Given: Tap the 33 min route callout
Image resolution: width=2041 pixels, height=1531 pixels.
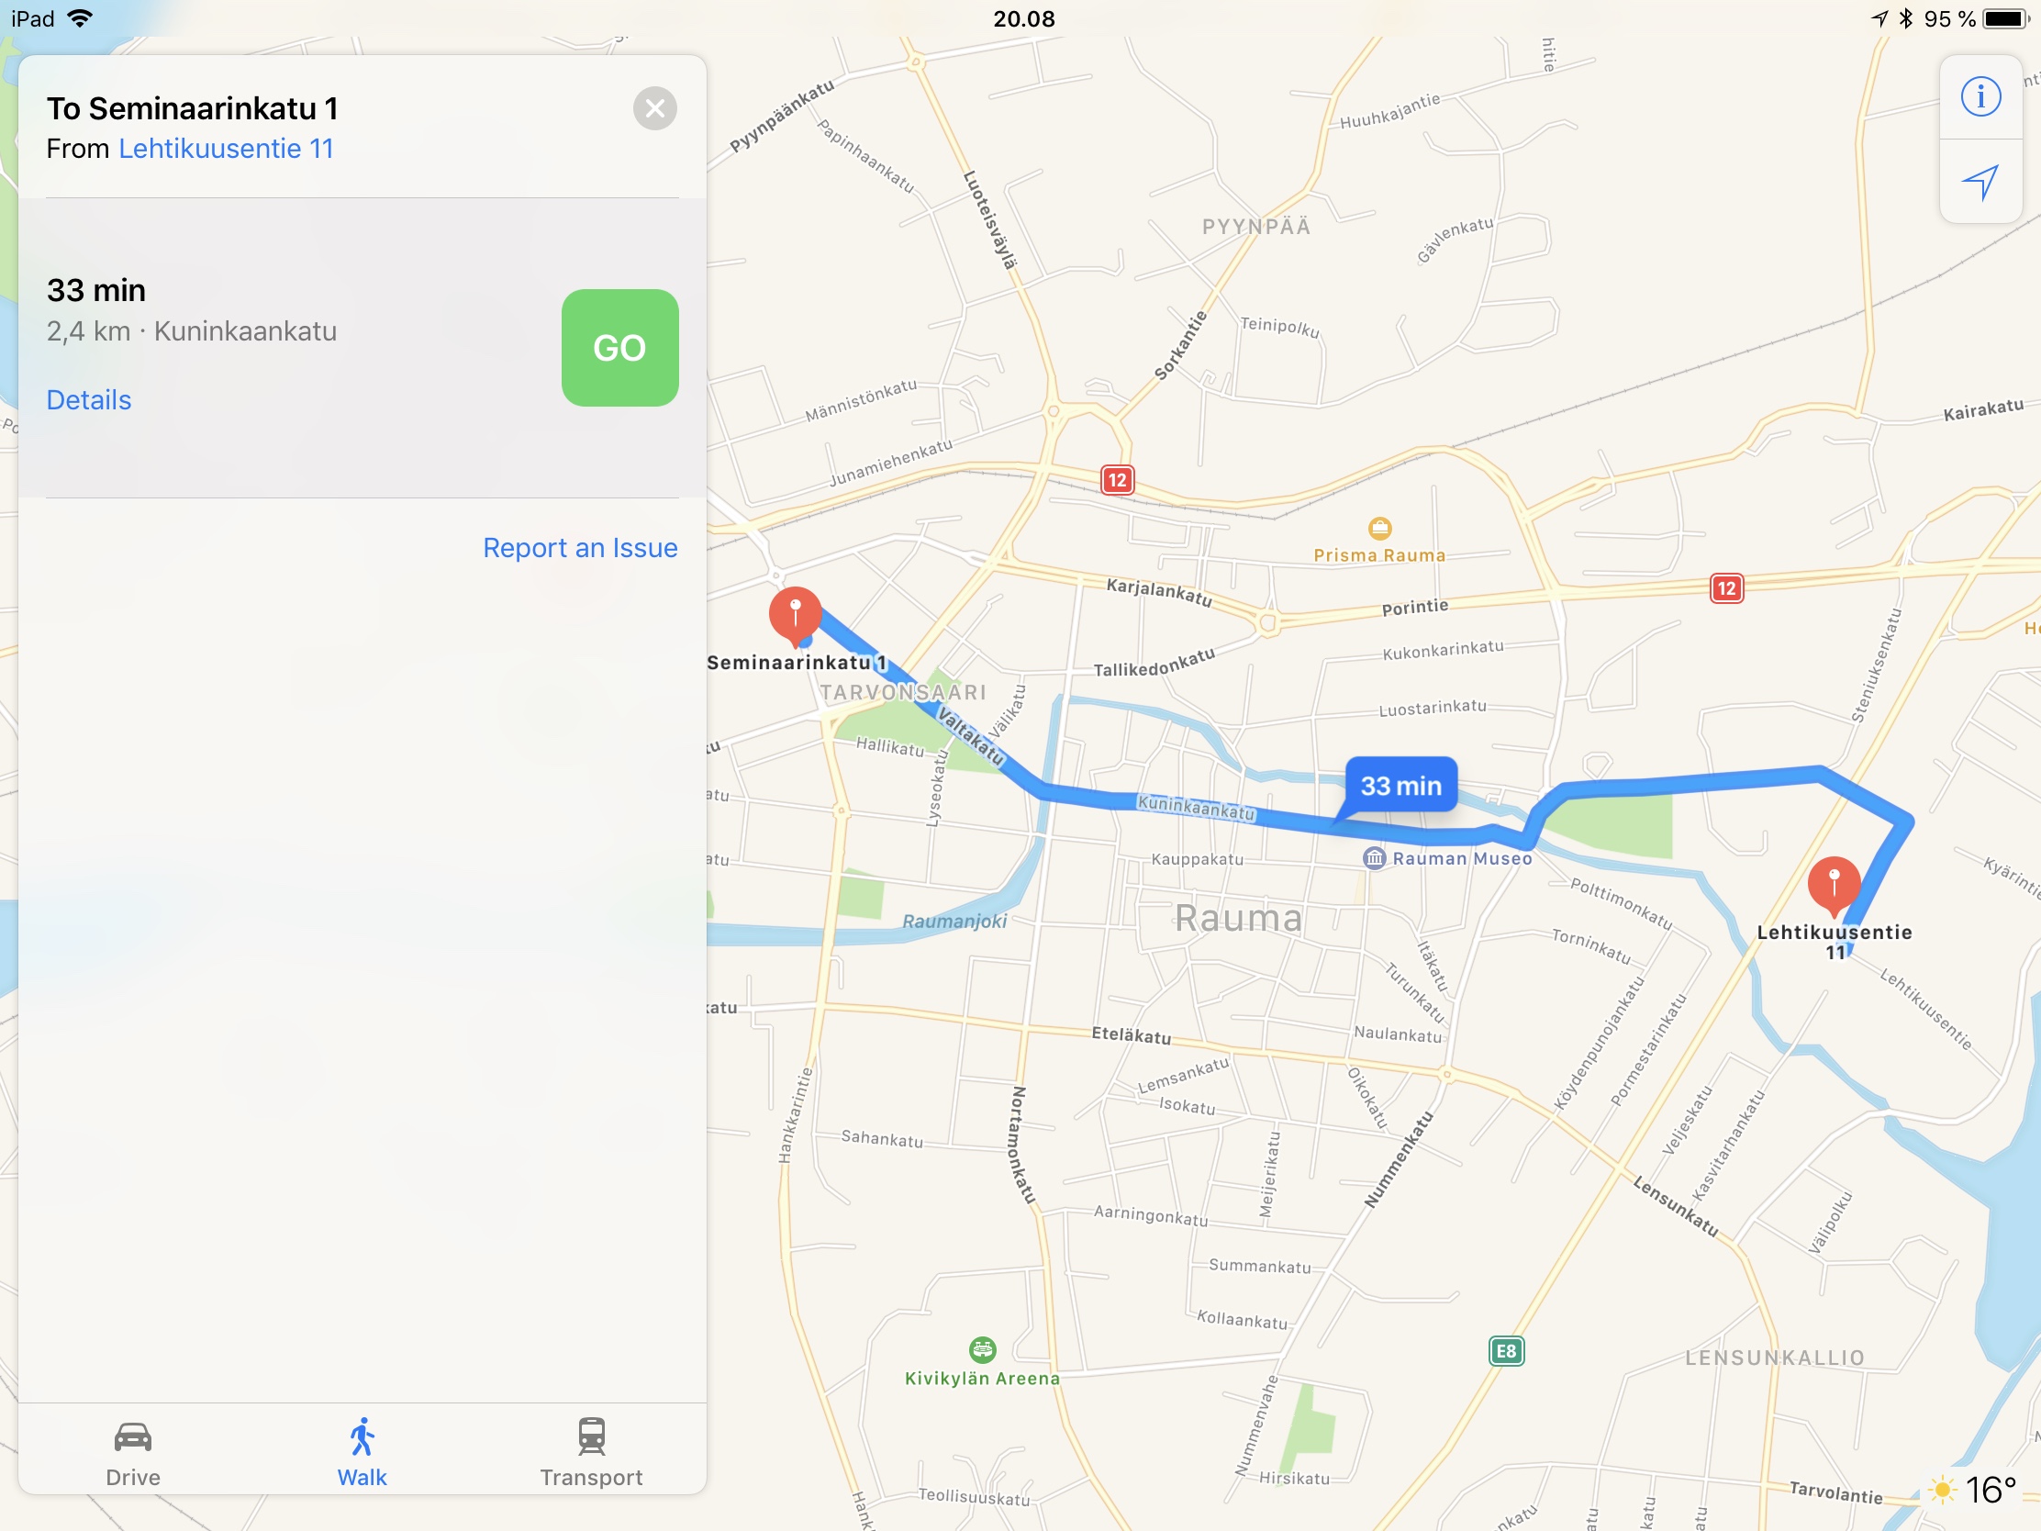Looking at the screenshot, I should coord(1400,786).
